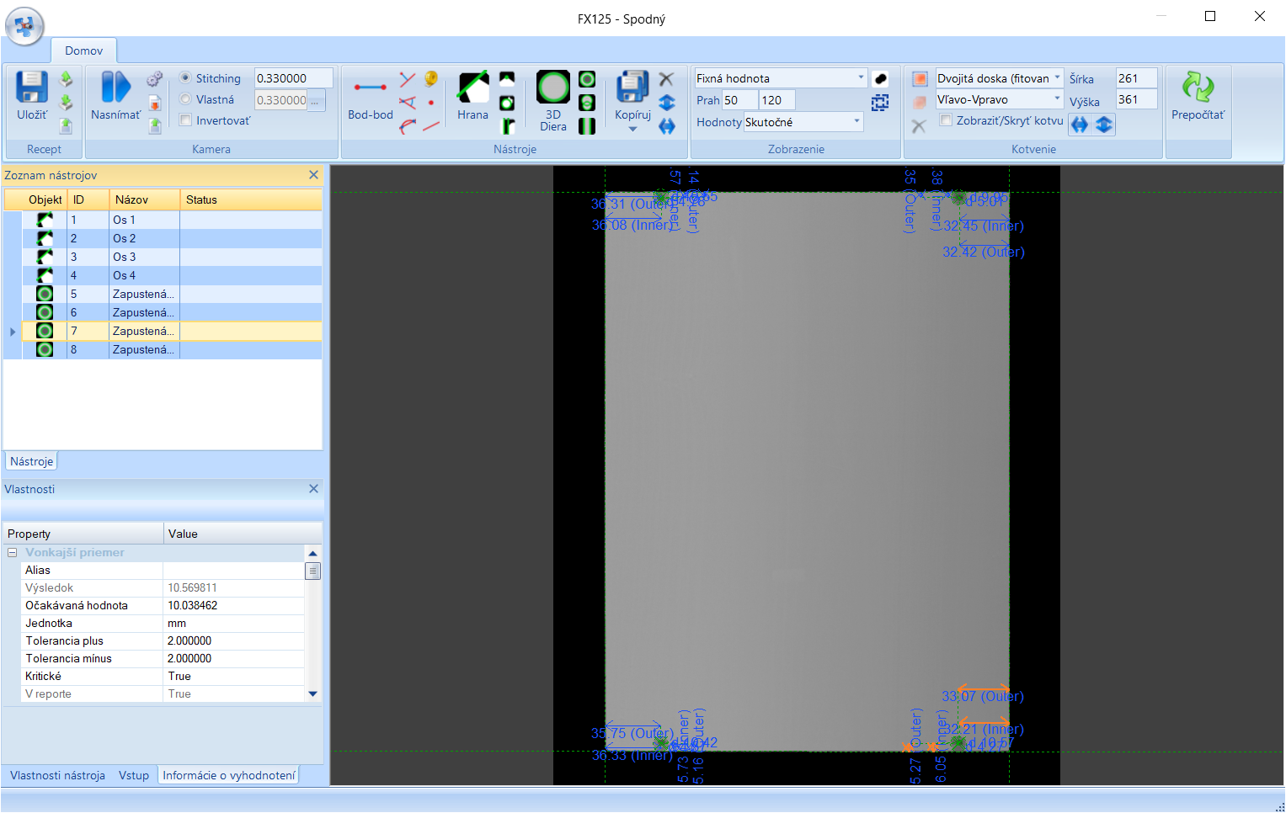The image size is (1286, 813).
Task: Open the Hodnoty Skutočné dropdown
Action: pyautogui.click(x=856, y=122)
